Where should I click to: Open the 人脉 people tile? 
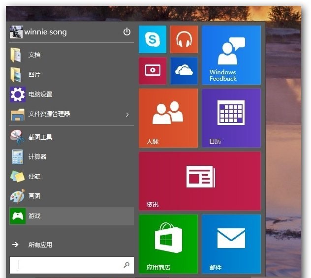[168, 118]
